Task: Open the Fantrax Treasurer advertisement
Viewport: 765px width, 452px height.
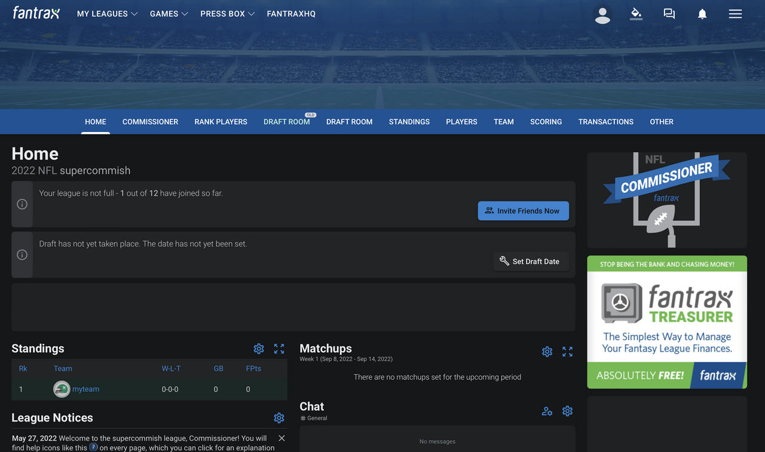Action: (x=667, y=322)
